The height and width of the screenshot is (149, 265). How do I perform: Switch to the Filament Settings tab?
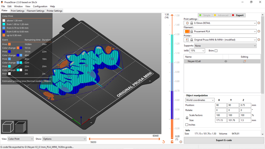(35, 11)
